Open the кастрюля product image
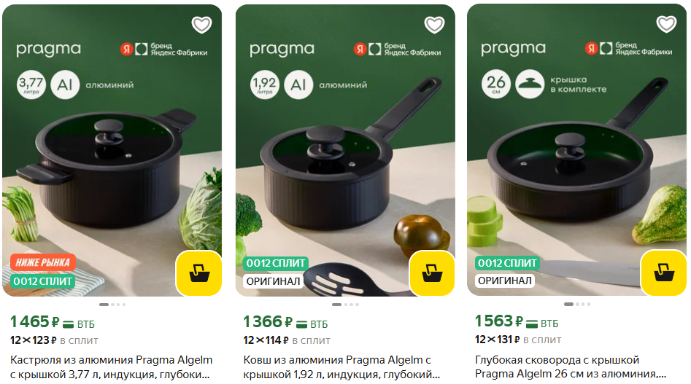The width and height of the screenshot is (691, 384). point(112,150)
